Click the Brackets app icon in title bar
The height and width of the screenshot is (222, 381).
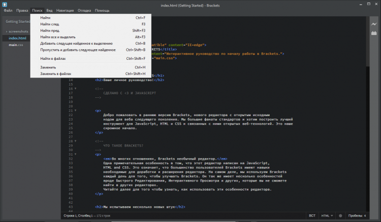[x=5, y=4]
